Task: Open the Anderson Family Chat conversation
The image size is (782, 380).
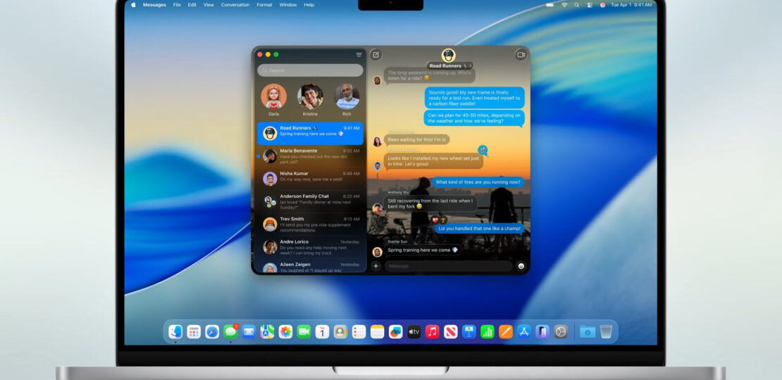Action: click(310, 201)
